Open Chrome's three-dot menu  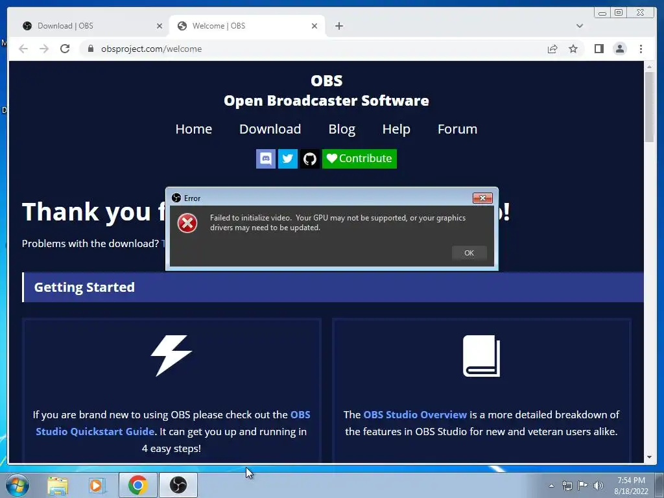pos(641,49)
